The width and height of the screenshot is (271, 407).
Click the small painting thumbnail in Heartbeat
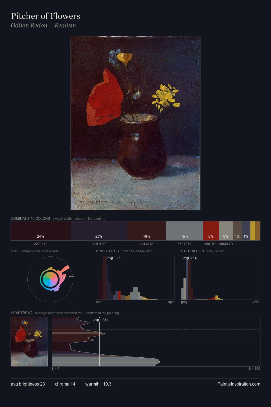click(x=29, y=342)
